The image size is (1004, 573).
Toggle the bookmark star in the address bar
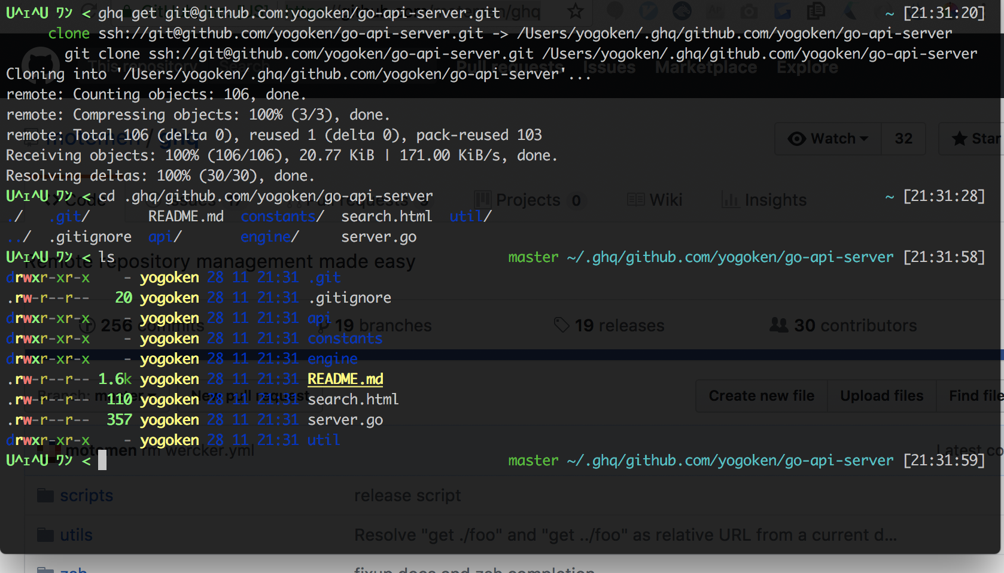pos(575,11)
